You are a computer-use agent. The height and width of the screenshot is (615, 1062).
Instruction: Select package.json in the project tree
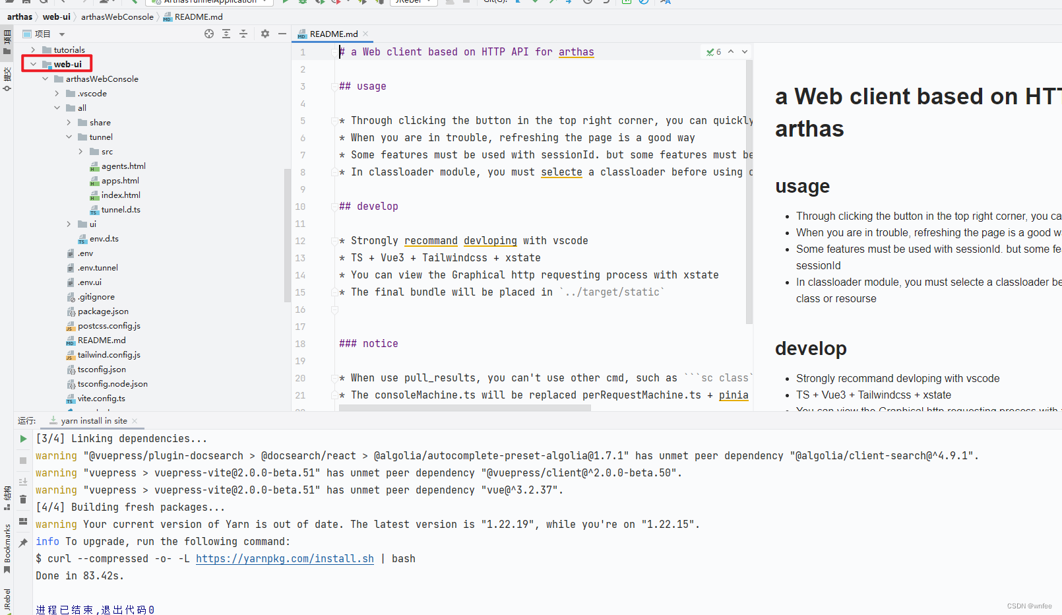pos(104,311)
